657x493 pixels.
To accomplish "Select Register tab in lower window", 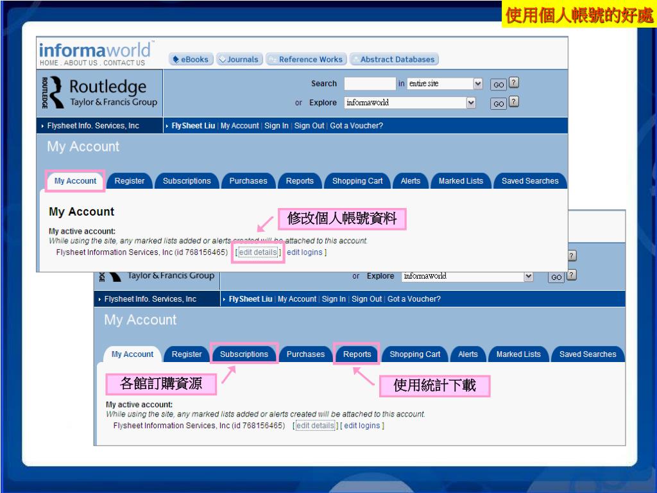I will [187, 354].
